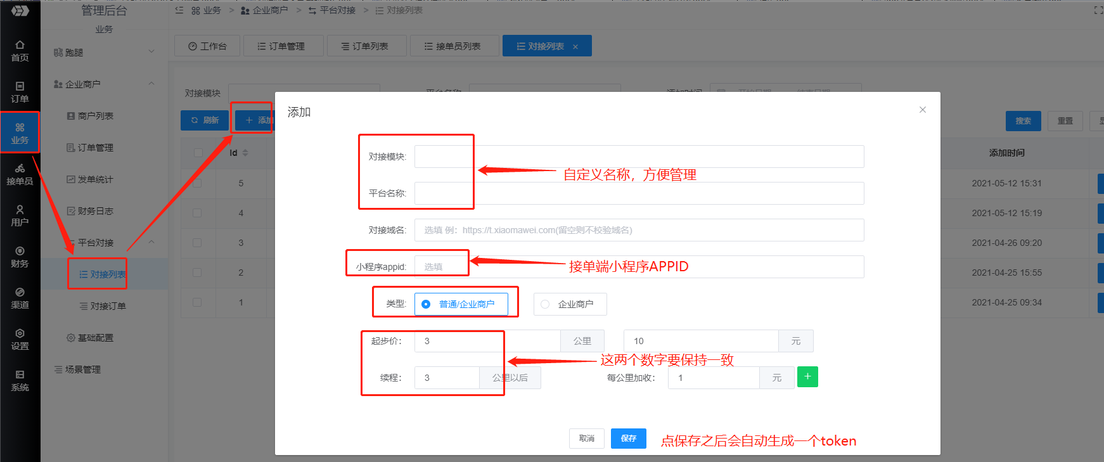
Task: Click 企业商户 in the breadcrumb
Action: [265, 10]
